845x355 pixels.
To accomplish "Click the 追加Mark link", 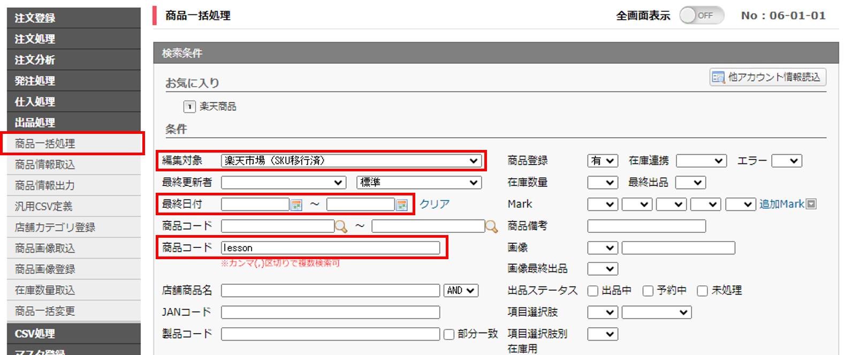I will 781,204.
